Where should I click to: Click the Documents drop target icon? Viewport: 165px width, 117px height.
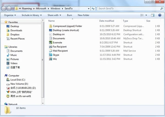51,38
